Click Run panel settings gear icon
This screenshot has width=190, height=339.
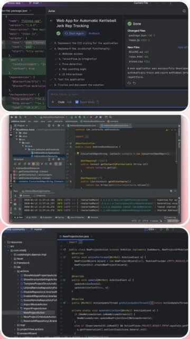171,191
